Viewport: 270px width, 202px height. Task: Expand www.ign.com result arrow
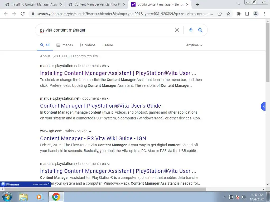click(90, 132)
